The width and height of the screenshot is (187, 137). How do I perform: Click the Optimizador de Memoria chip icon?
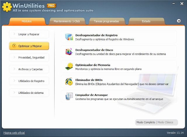[69, 66]
